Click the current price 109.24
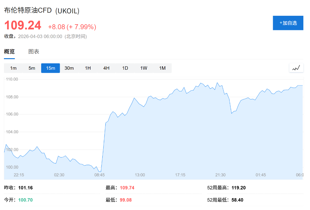This screenshot has width=310, height=210. point(23,25)
